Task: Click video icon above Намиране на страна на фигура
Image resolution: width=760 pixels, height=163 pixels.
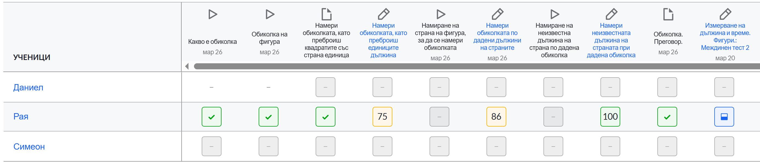Action: point(441,14)
